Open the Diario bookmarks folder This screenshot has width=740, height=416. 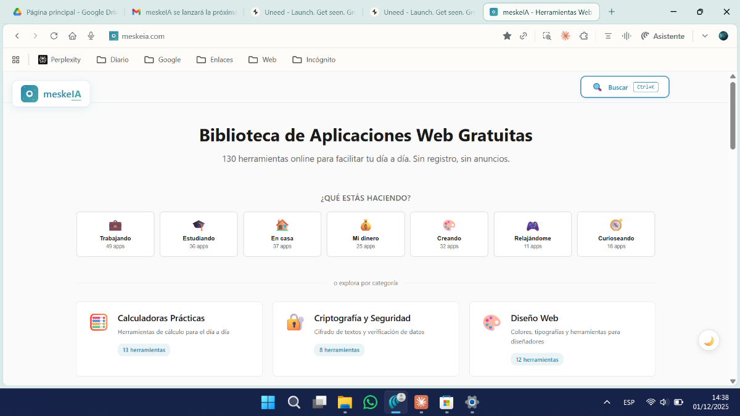[113, 60]
